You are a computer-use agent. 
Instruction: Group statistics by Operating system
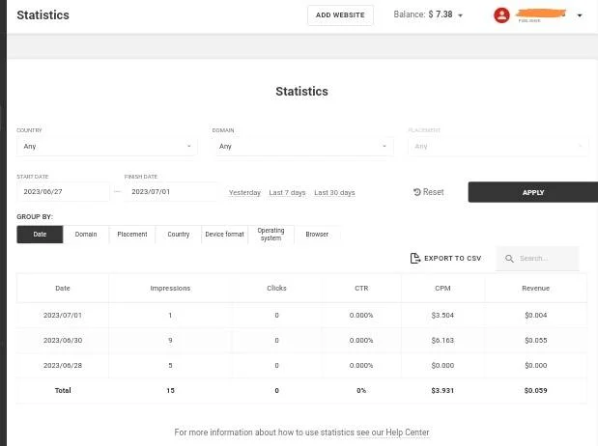click(x=271, y=234)
